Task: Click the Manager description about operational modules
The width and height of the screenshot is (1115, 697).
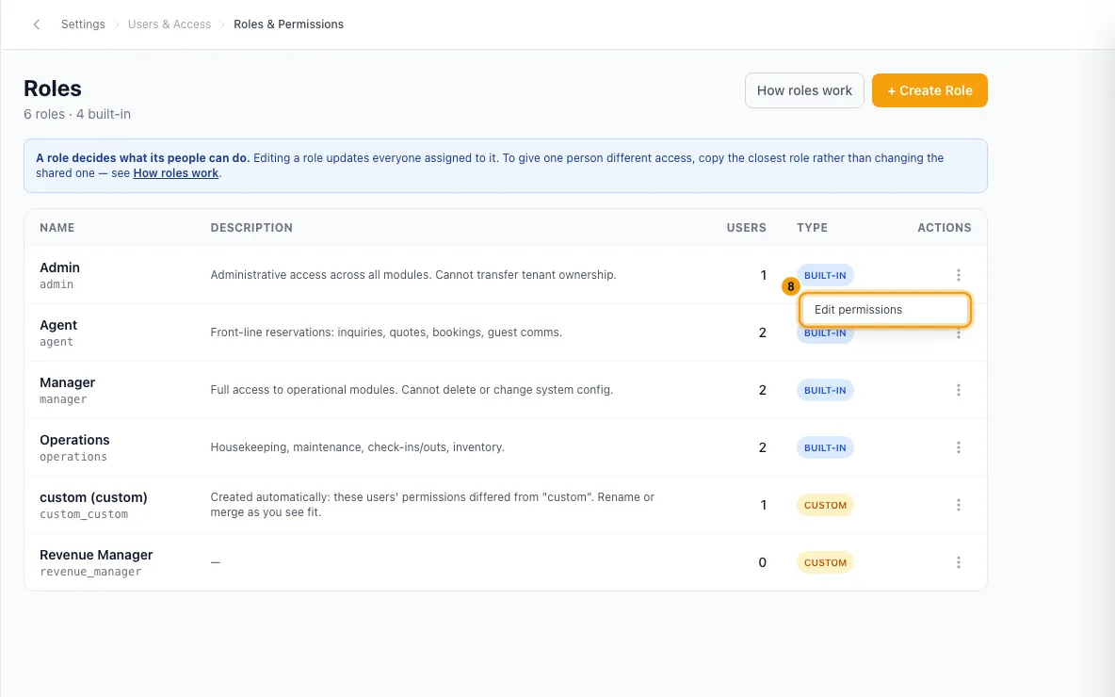Action: pos(412,391)
